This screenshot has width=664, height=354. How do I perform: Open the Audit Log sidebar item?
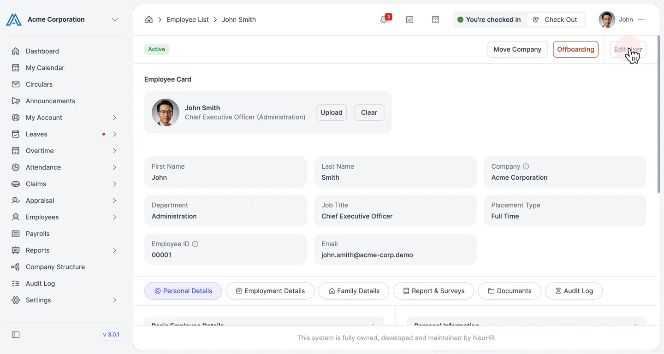[x=65, y=283]
